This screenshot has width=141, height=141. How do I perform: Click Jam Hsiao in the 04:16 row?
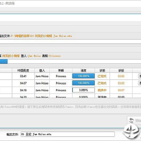42,90
